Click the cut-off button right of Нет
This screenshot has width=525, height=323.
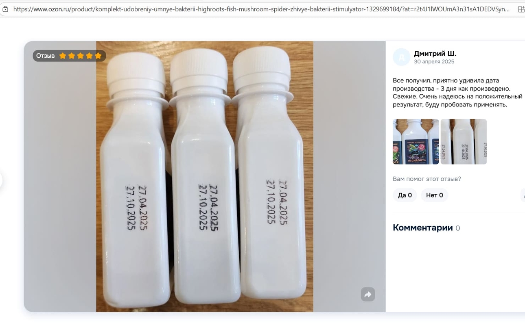tap(523, 195)
